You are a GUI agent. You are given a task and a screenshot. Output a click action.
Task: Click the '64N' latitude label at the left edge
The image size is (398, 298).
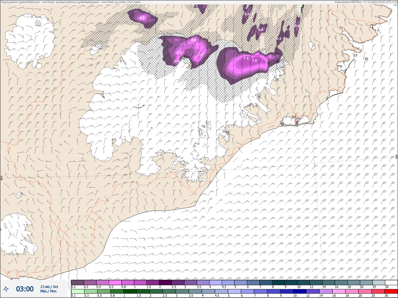2,179
